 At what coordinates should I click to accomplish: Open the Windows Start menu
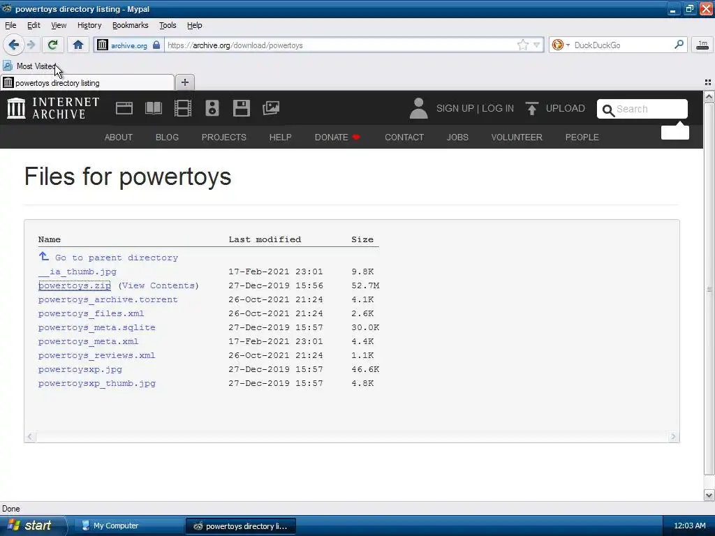pos(32,526)
